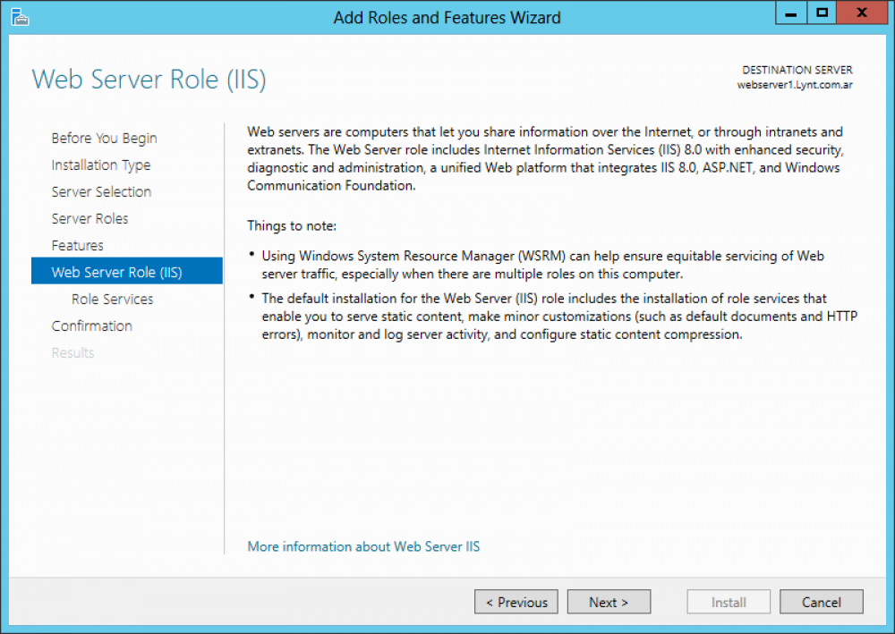Click the Previous button
Screen dimensions: 895x634
point(516,602)
